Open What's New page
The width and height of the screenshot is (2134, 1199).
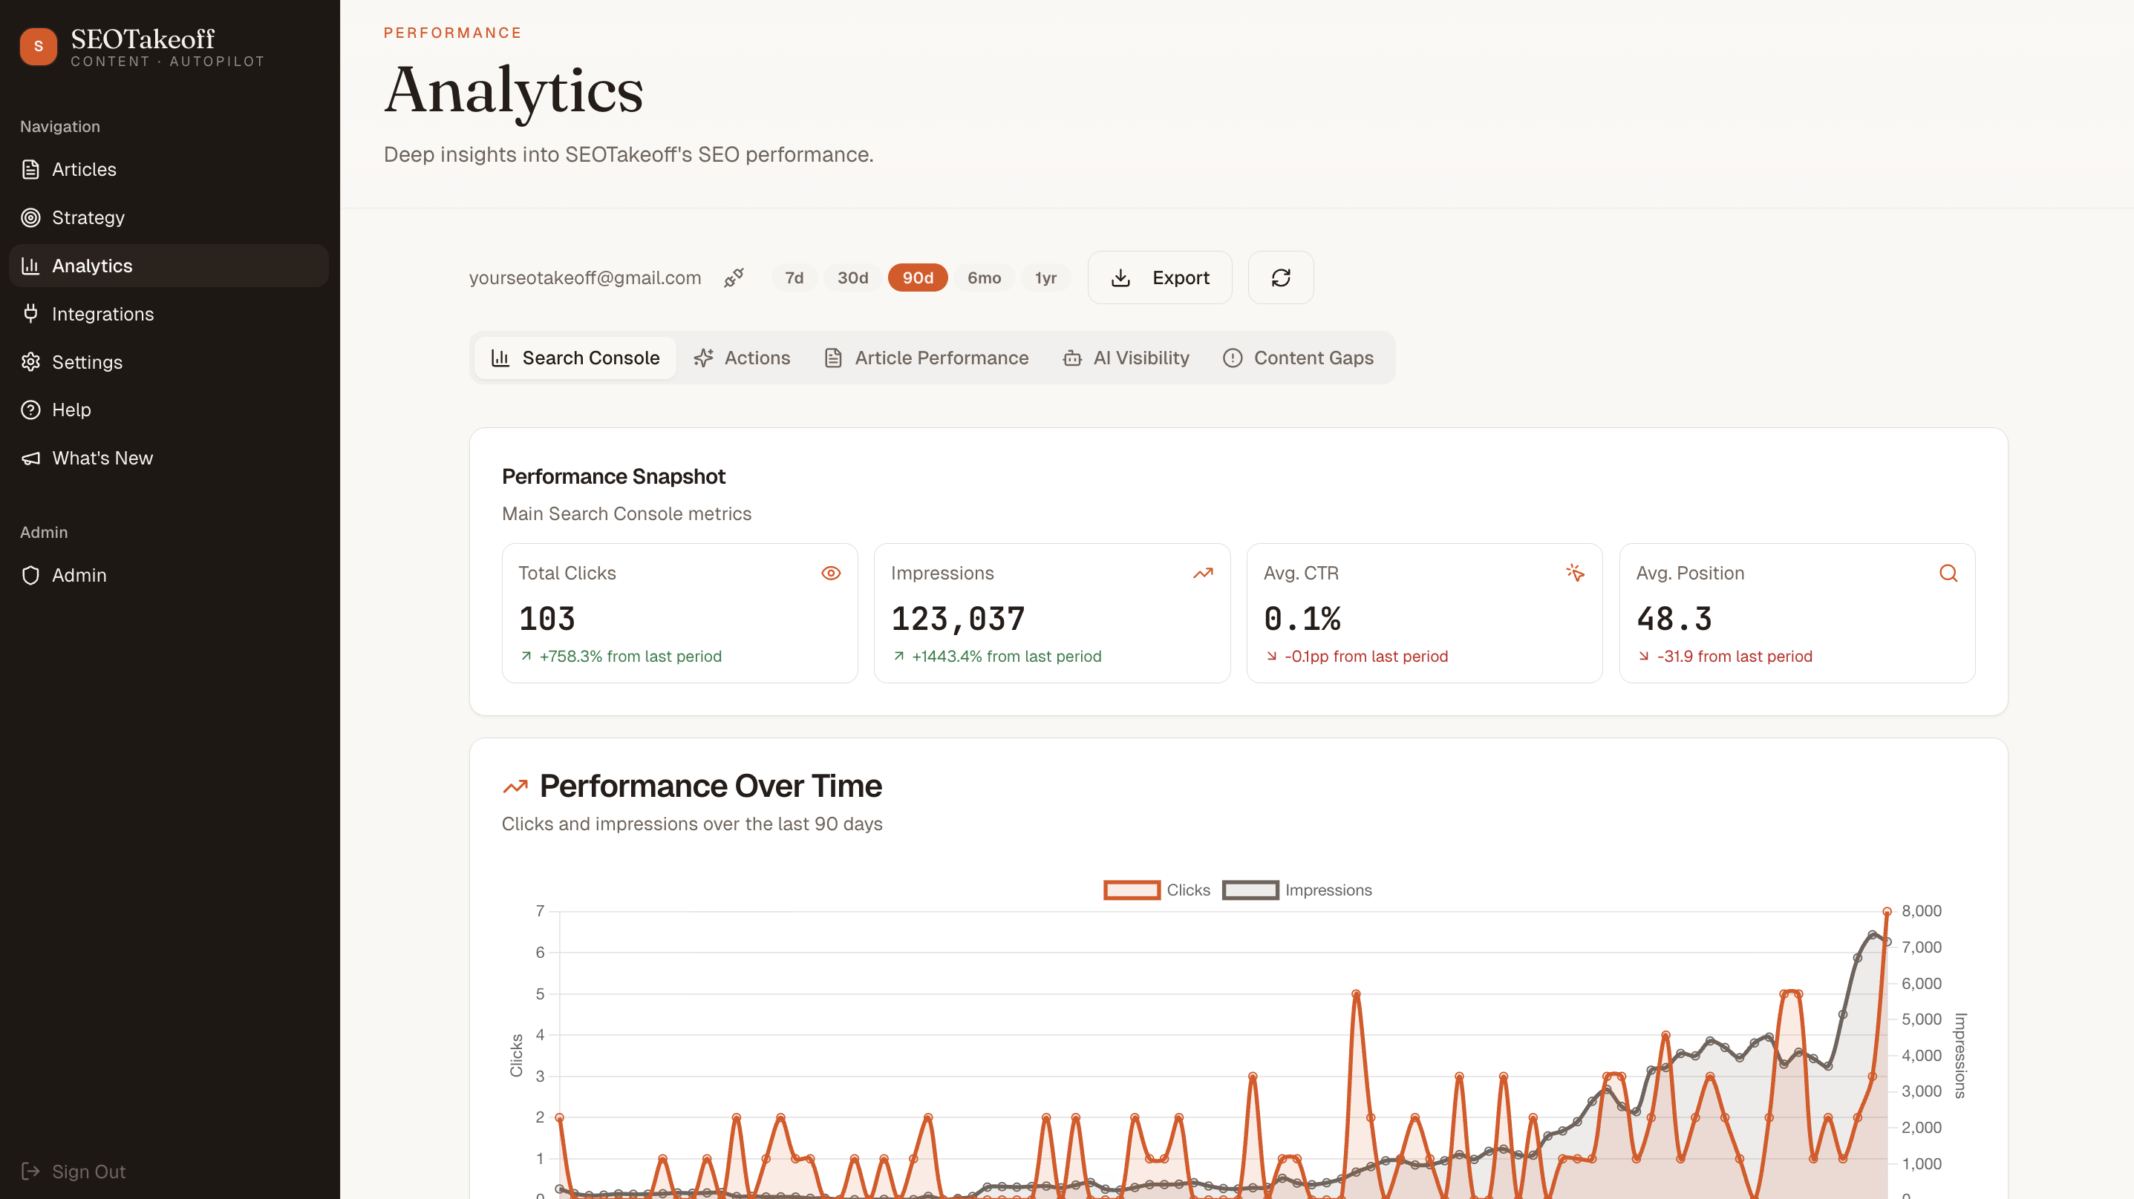click(169, 458)
